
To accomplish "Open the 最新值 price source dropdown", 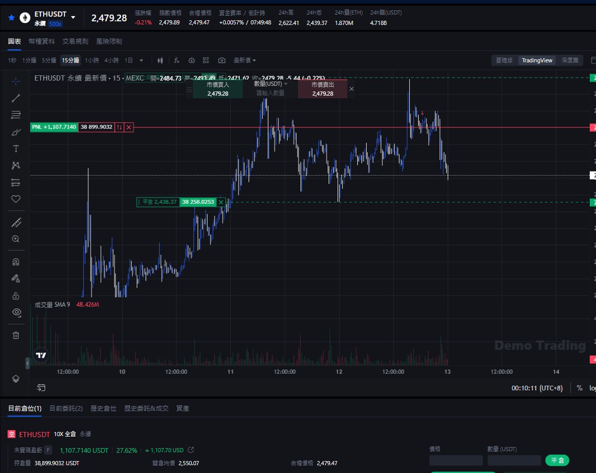I will click(x=244, y=60).
